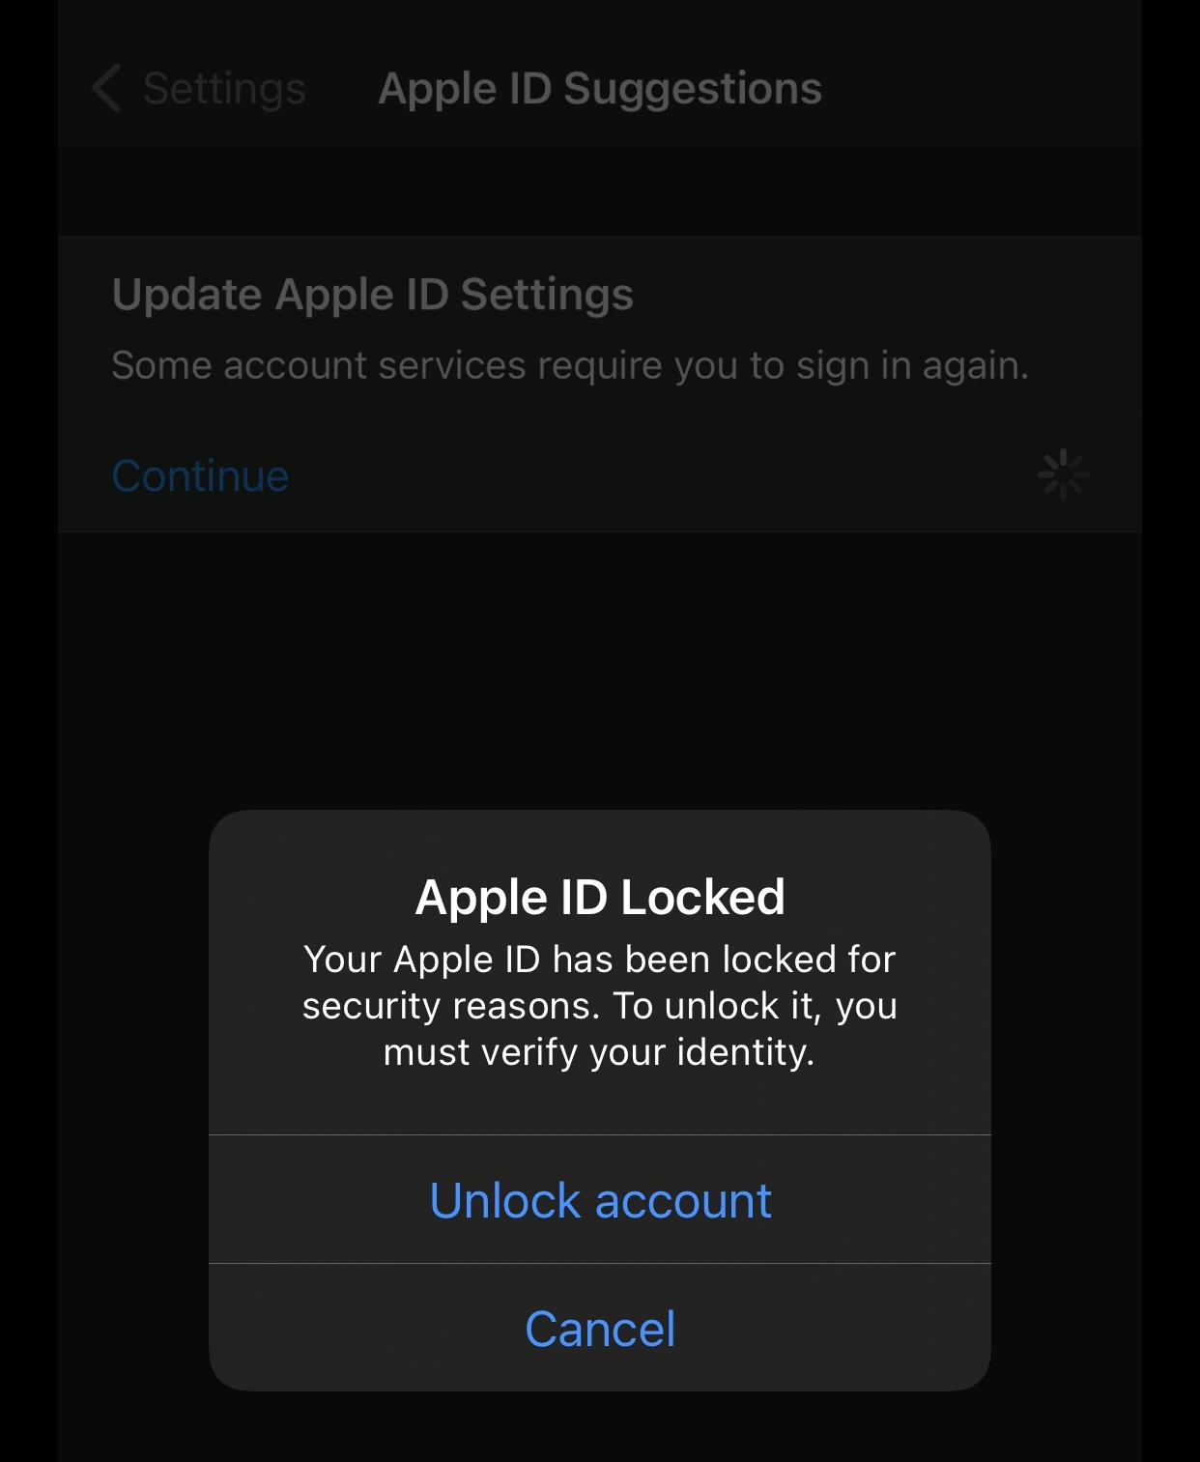Select the Apple ID Suggestions title
Image resolution: width=1200 pixels, height=1462 pixels.
tap(600, 89)
